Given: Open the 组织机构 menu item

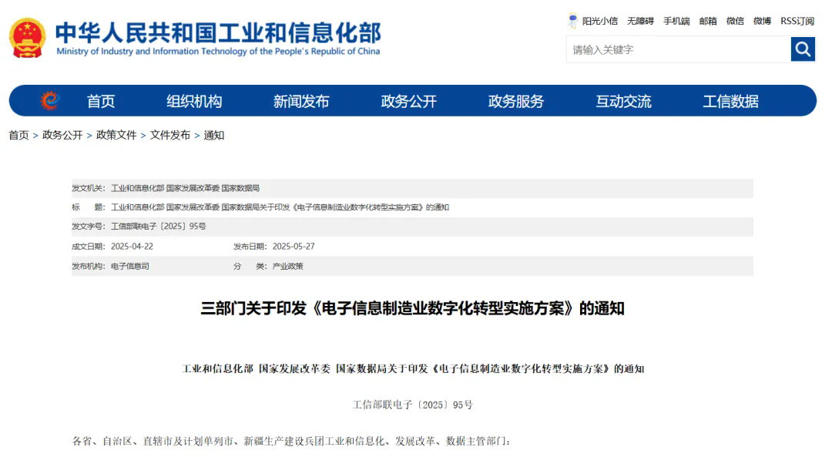Looking at the screenshot, I should (194, 101).
